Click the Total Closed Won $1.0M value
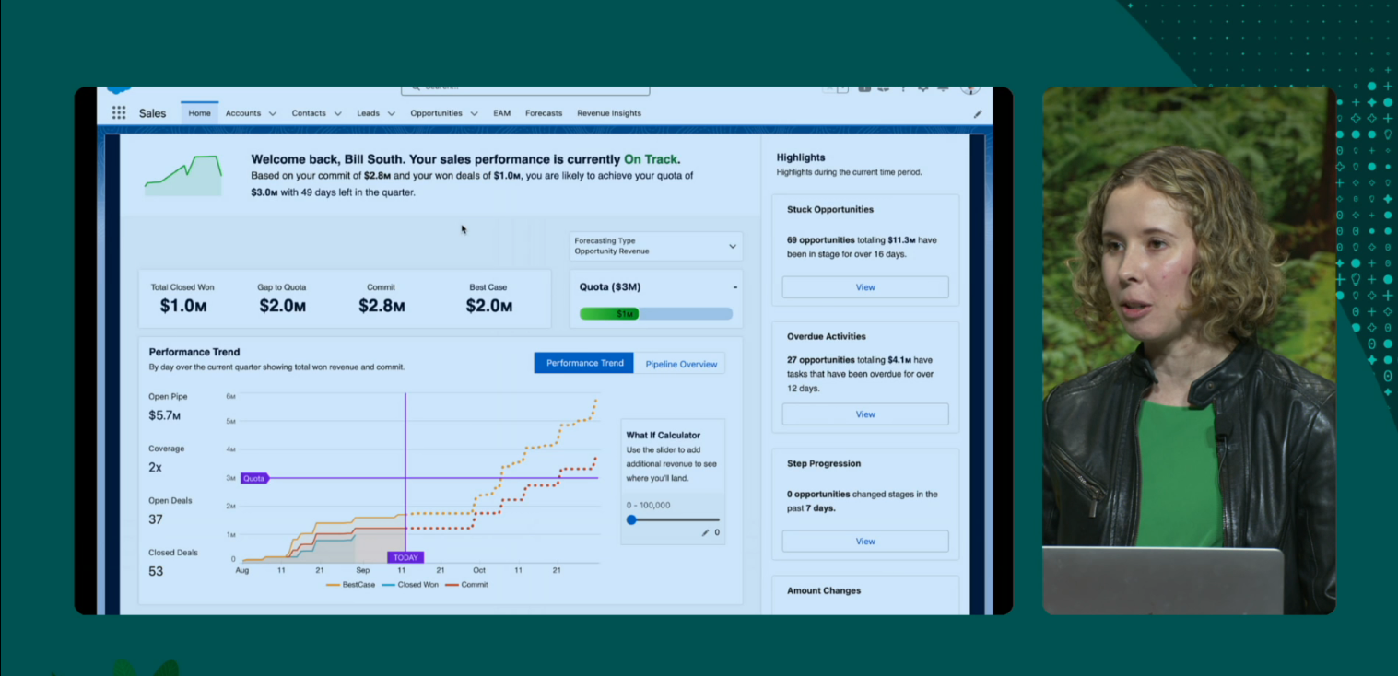Screen dimensions: 1398x676 182,306
